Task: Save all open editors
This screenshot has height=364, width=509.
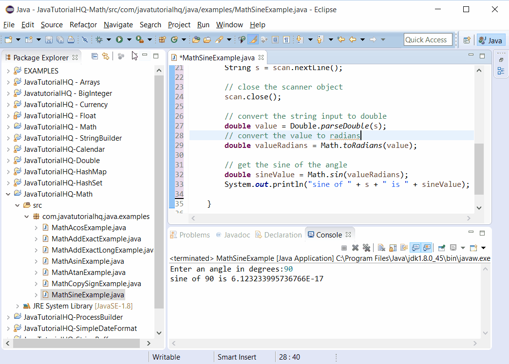Action: [x=59, y=39]
